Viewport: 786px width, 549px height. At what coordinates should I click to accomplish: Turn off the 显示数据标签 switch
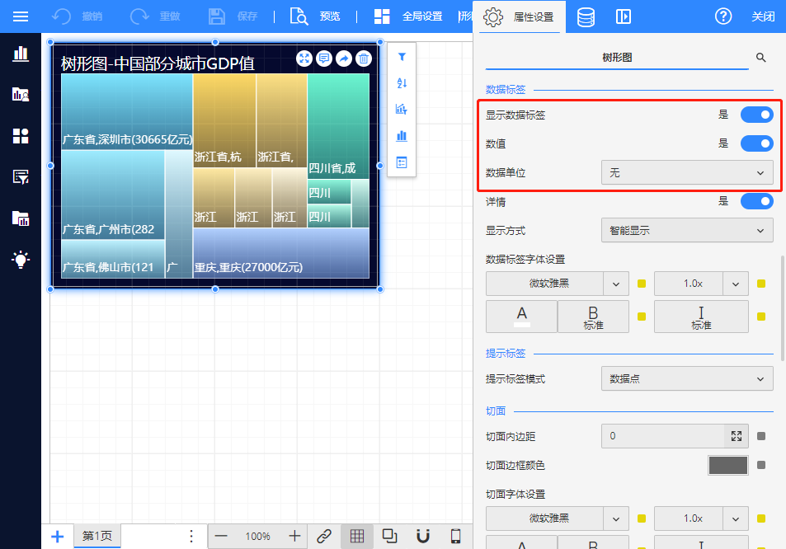[x=756, y=115]
